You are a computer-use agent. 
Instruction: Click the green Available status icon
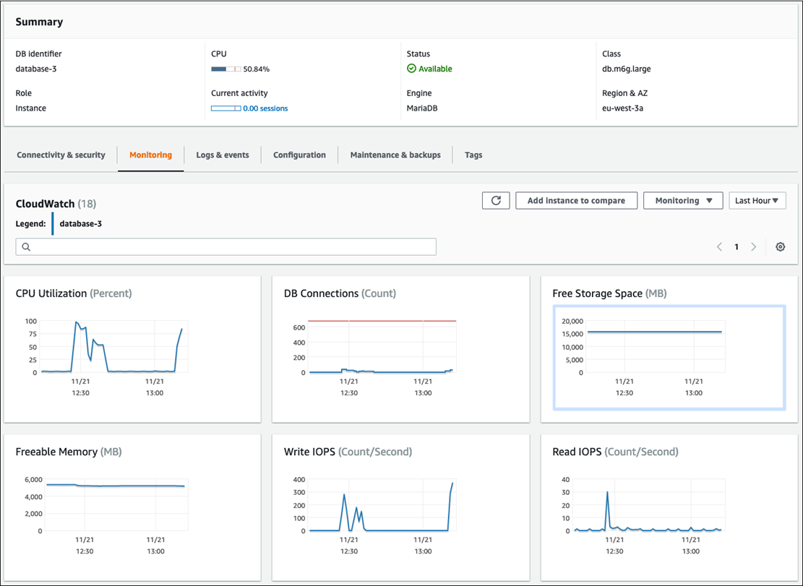point(410,69)
